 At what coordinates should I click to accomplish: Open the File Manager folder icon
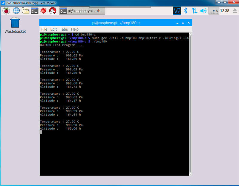pyautogui.click(x=25, y=11)
